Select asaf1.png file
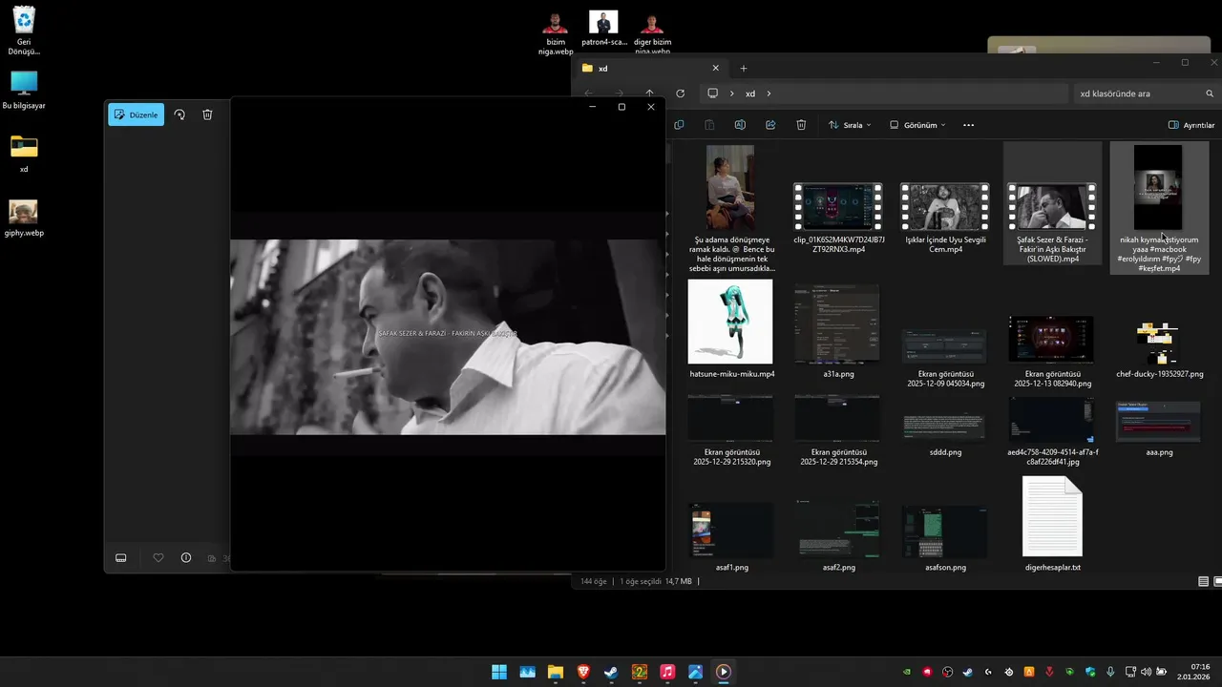Screen dimensions: 1222x687 731,537
